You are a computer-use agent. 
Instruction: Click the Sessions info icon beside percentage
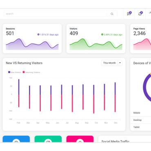click(x=38, y=35)
